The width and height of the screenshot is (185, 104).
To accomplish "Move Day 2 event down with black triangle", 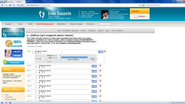I will coord(42,67).
